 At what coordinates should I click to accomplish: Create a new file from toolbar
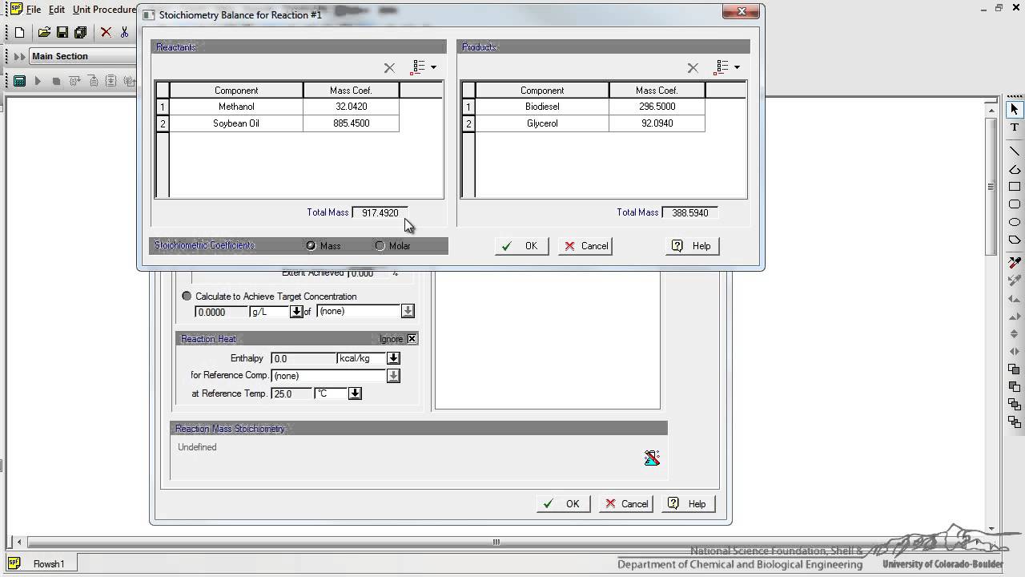[20, 33]
